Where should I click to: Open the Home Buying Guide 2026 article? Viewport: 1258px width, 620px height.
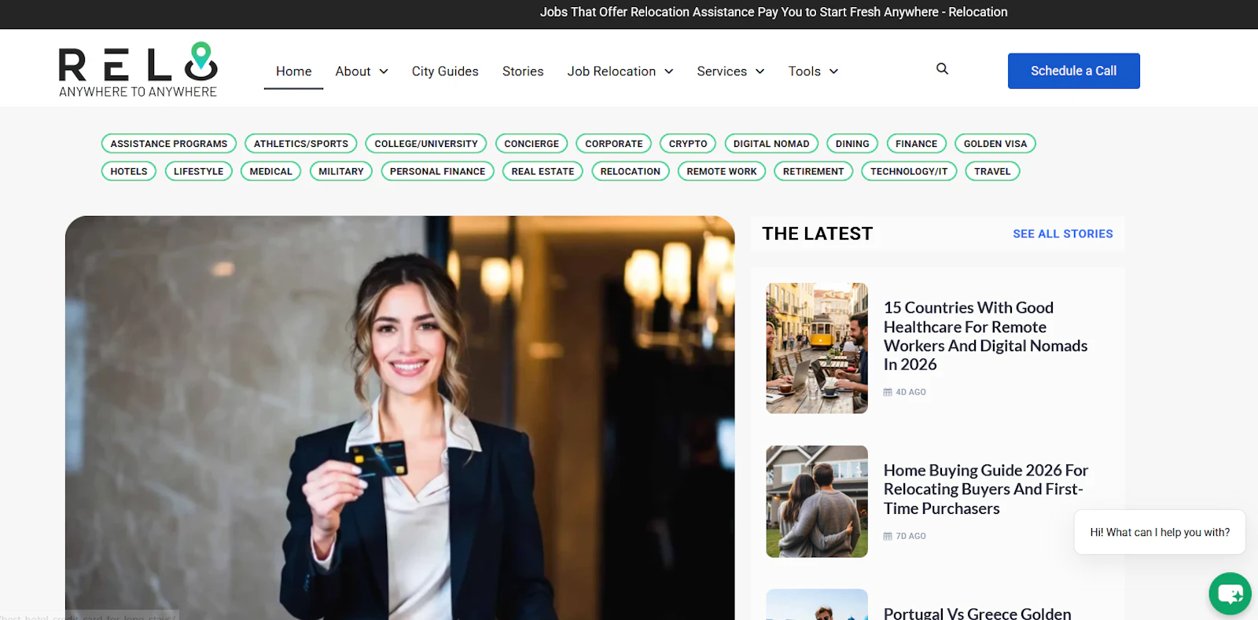point(986,490)
